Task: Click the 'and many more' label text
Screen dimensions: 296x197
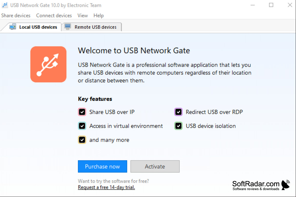Action: pos(109,140)
